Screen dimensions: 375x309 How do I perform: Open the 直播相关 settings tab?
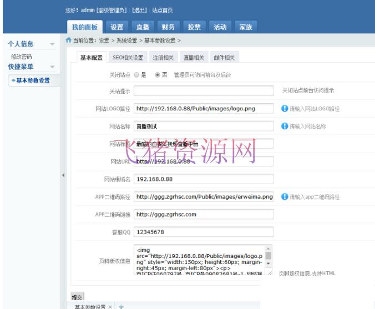click(x=194, y=58)
